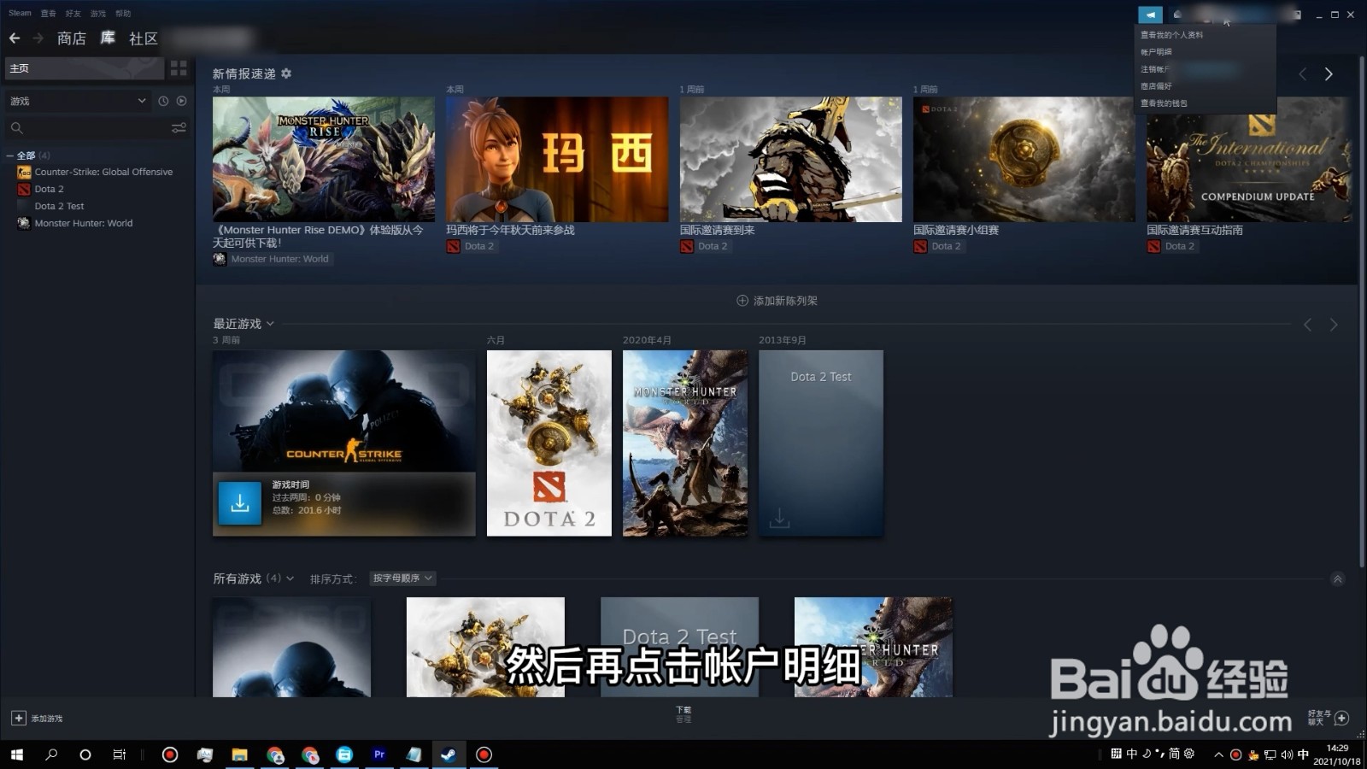Open Premiere Pro from taskbar
The image size is (1367, 769).
379,754
